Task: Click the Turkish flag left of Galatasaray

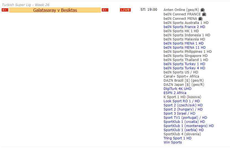Action: point(5,10)
